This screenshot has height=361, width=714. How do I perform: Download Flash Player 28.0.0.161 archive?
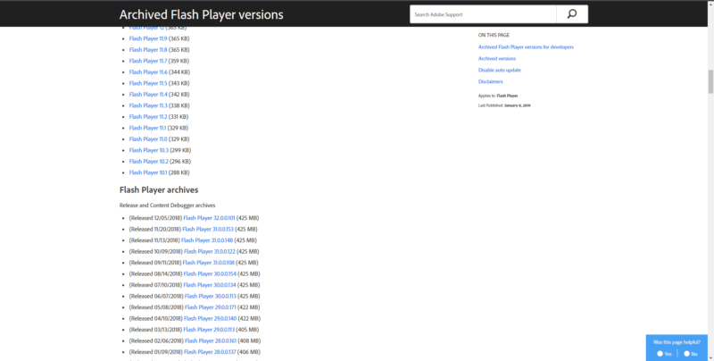211,341
